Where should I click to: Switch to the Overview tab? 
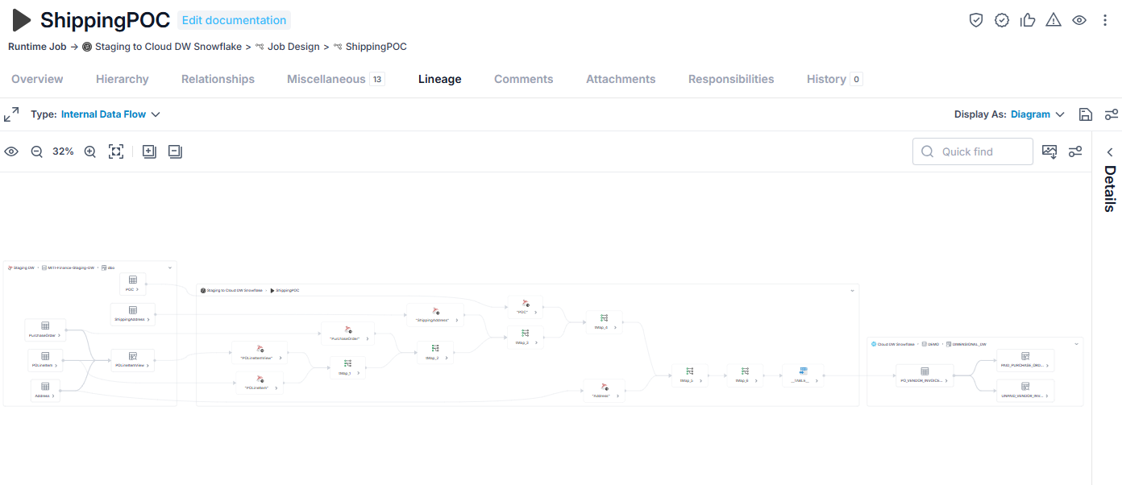point(37,79)
